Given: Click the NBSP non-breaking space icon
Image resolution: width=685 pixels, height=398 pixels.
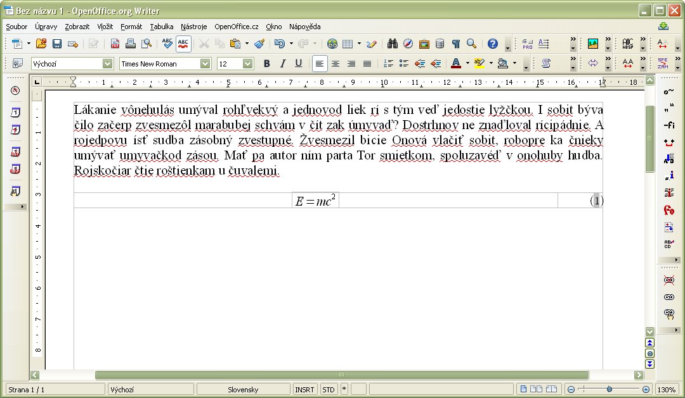Looking at the screenshot, I should (628, 44).
